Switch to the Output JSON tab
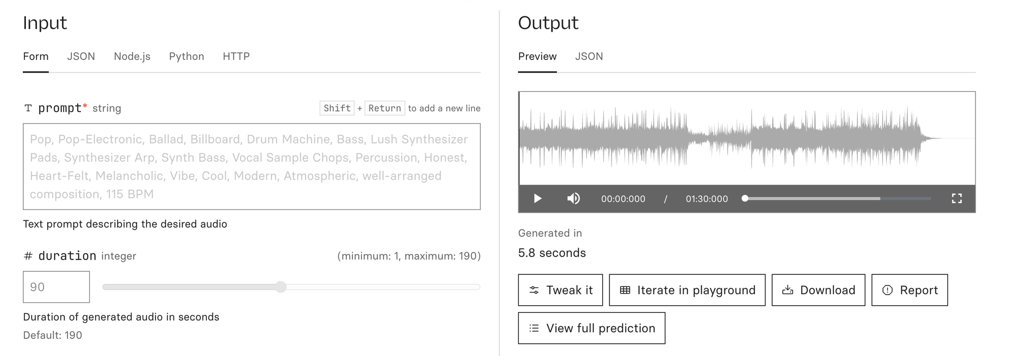The image size is (1014, 356). [x=589, y=56]
